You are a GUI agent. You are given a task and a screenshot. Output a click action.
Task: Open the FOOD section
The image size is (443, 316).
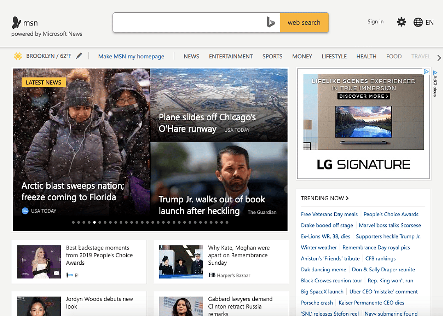tap(394, 56)
